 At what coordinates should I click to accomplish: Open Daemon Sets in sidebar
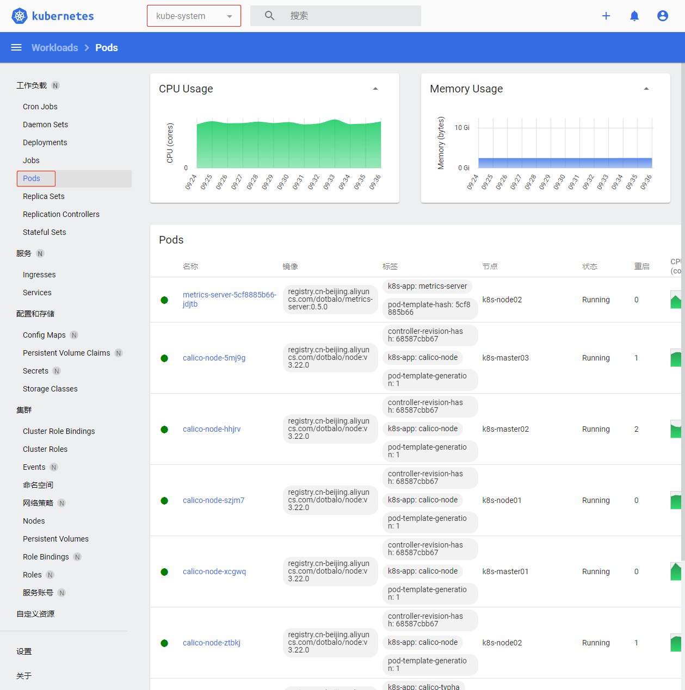point(45,125)
